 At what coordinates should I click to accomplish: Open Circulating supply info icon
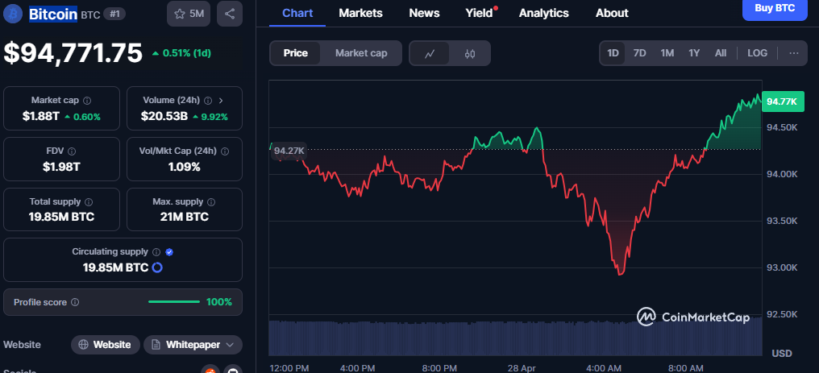tap(156, 252)
